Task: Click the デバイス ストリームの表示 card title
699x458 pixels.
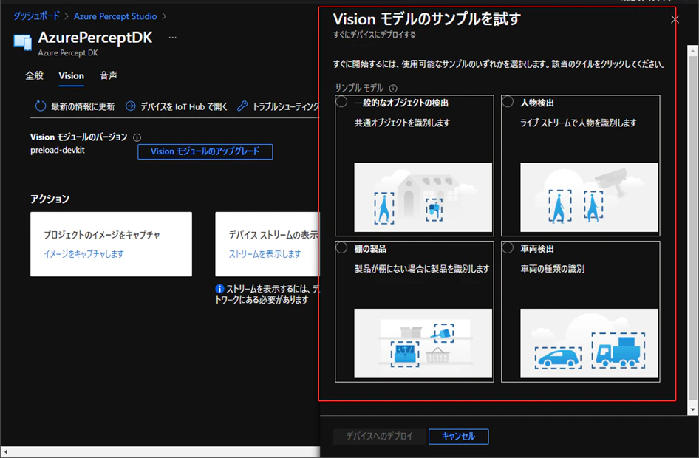Action: 273,235
